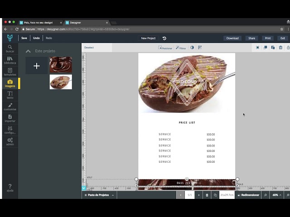290x217 pixels.
Task: Open the 60% zoom level dropdown
Action: coord(277,195)
